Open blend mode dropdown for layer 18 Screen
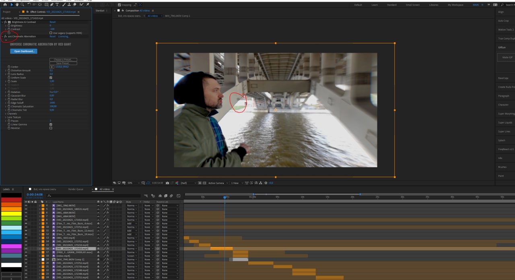The image size is (515, 280). pos(131,256)
